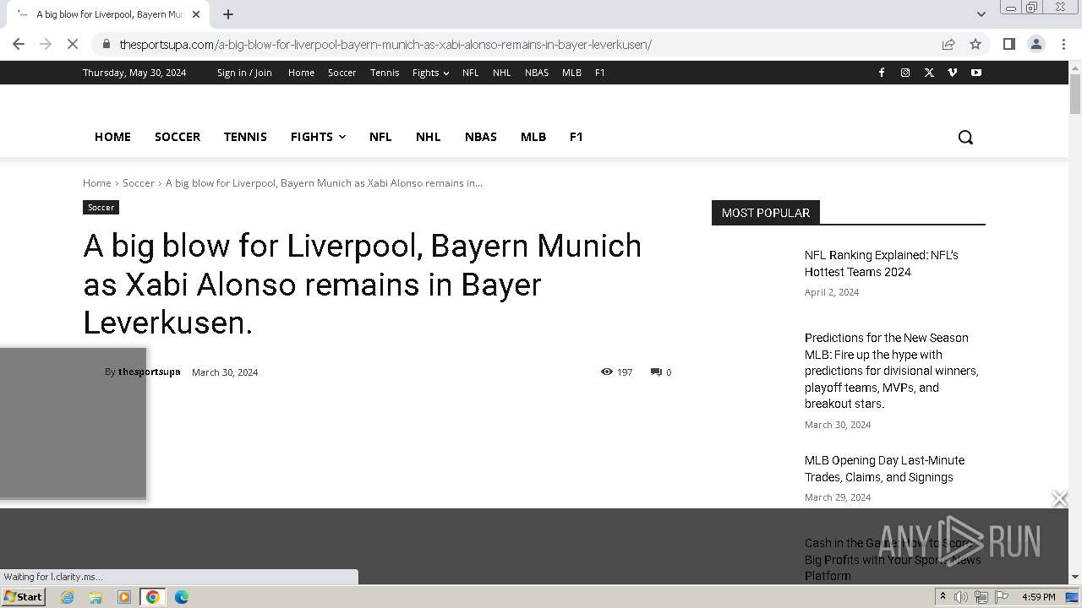The width and height of the screenshot is (1082, 608).
Task: Click the comments bubble icon
Action: 656,372
